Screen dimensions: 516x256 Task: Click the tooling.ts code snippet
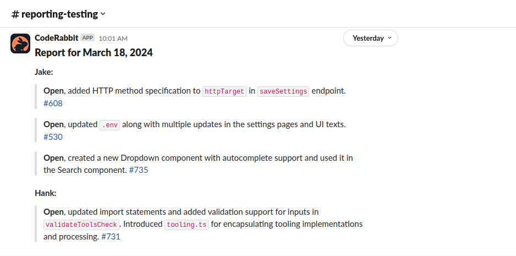(186, 225)
